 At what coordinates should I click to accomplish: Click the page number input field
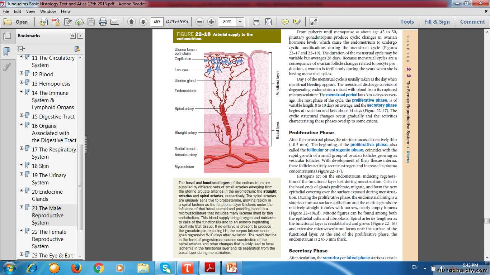(x=157, y=22)
